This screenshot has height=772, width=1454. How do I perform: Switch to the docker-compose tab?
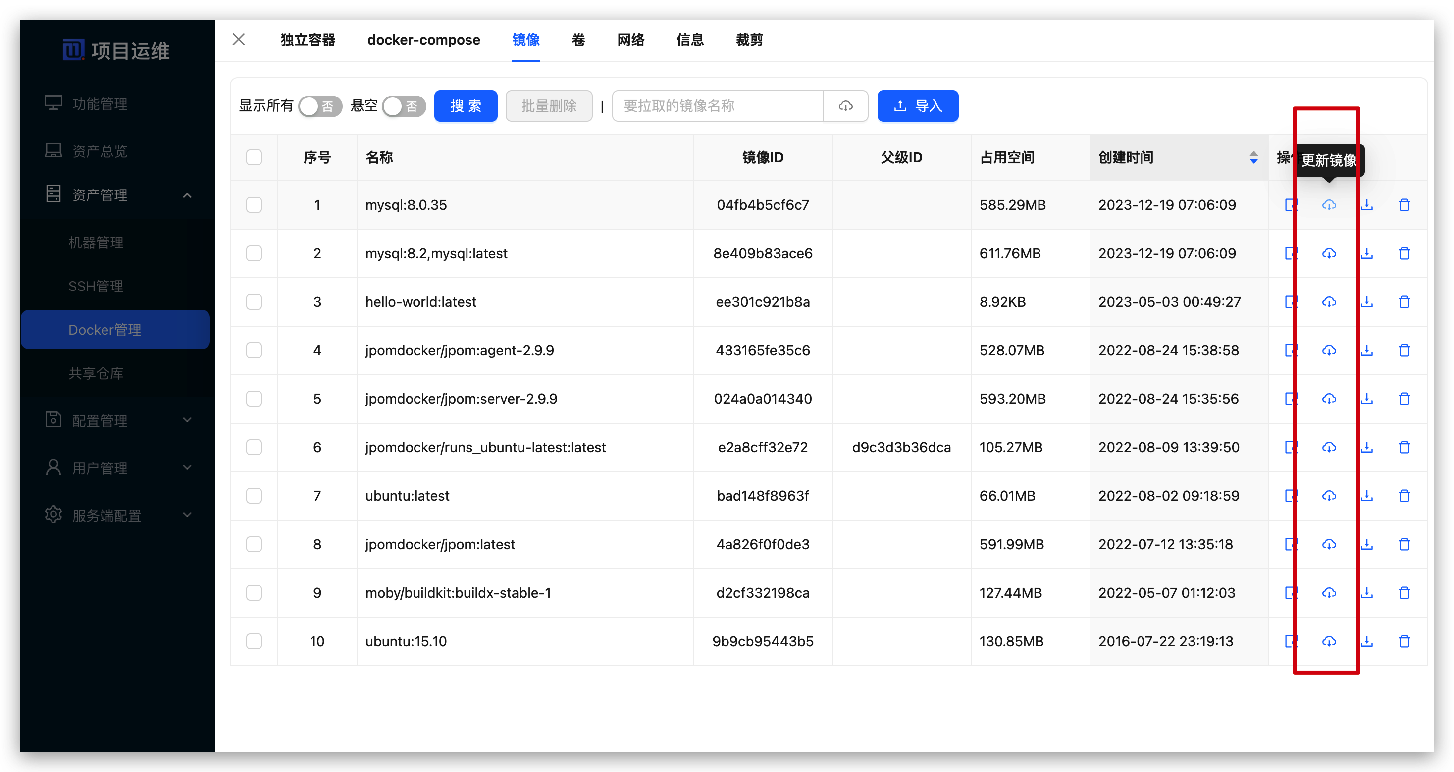[423, 40]
